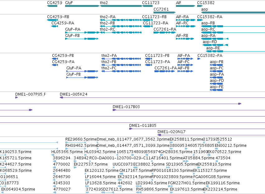
Task: Click EST EK199116.5prime
Action: (223, 183)
